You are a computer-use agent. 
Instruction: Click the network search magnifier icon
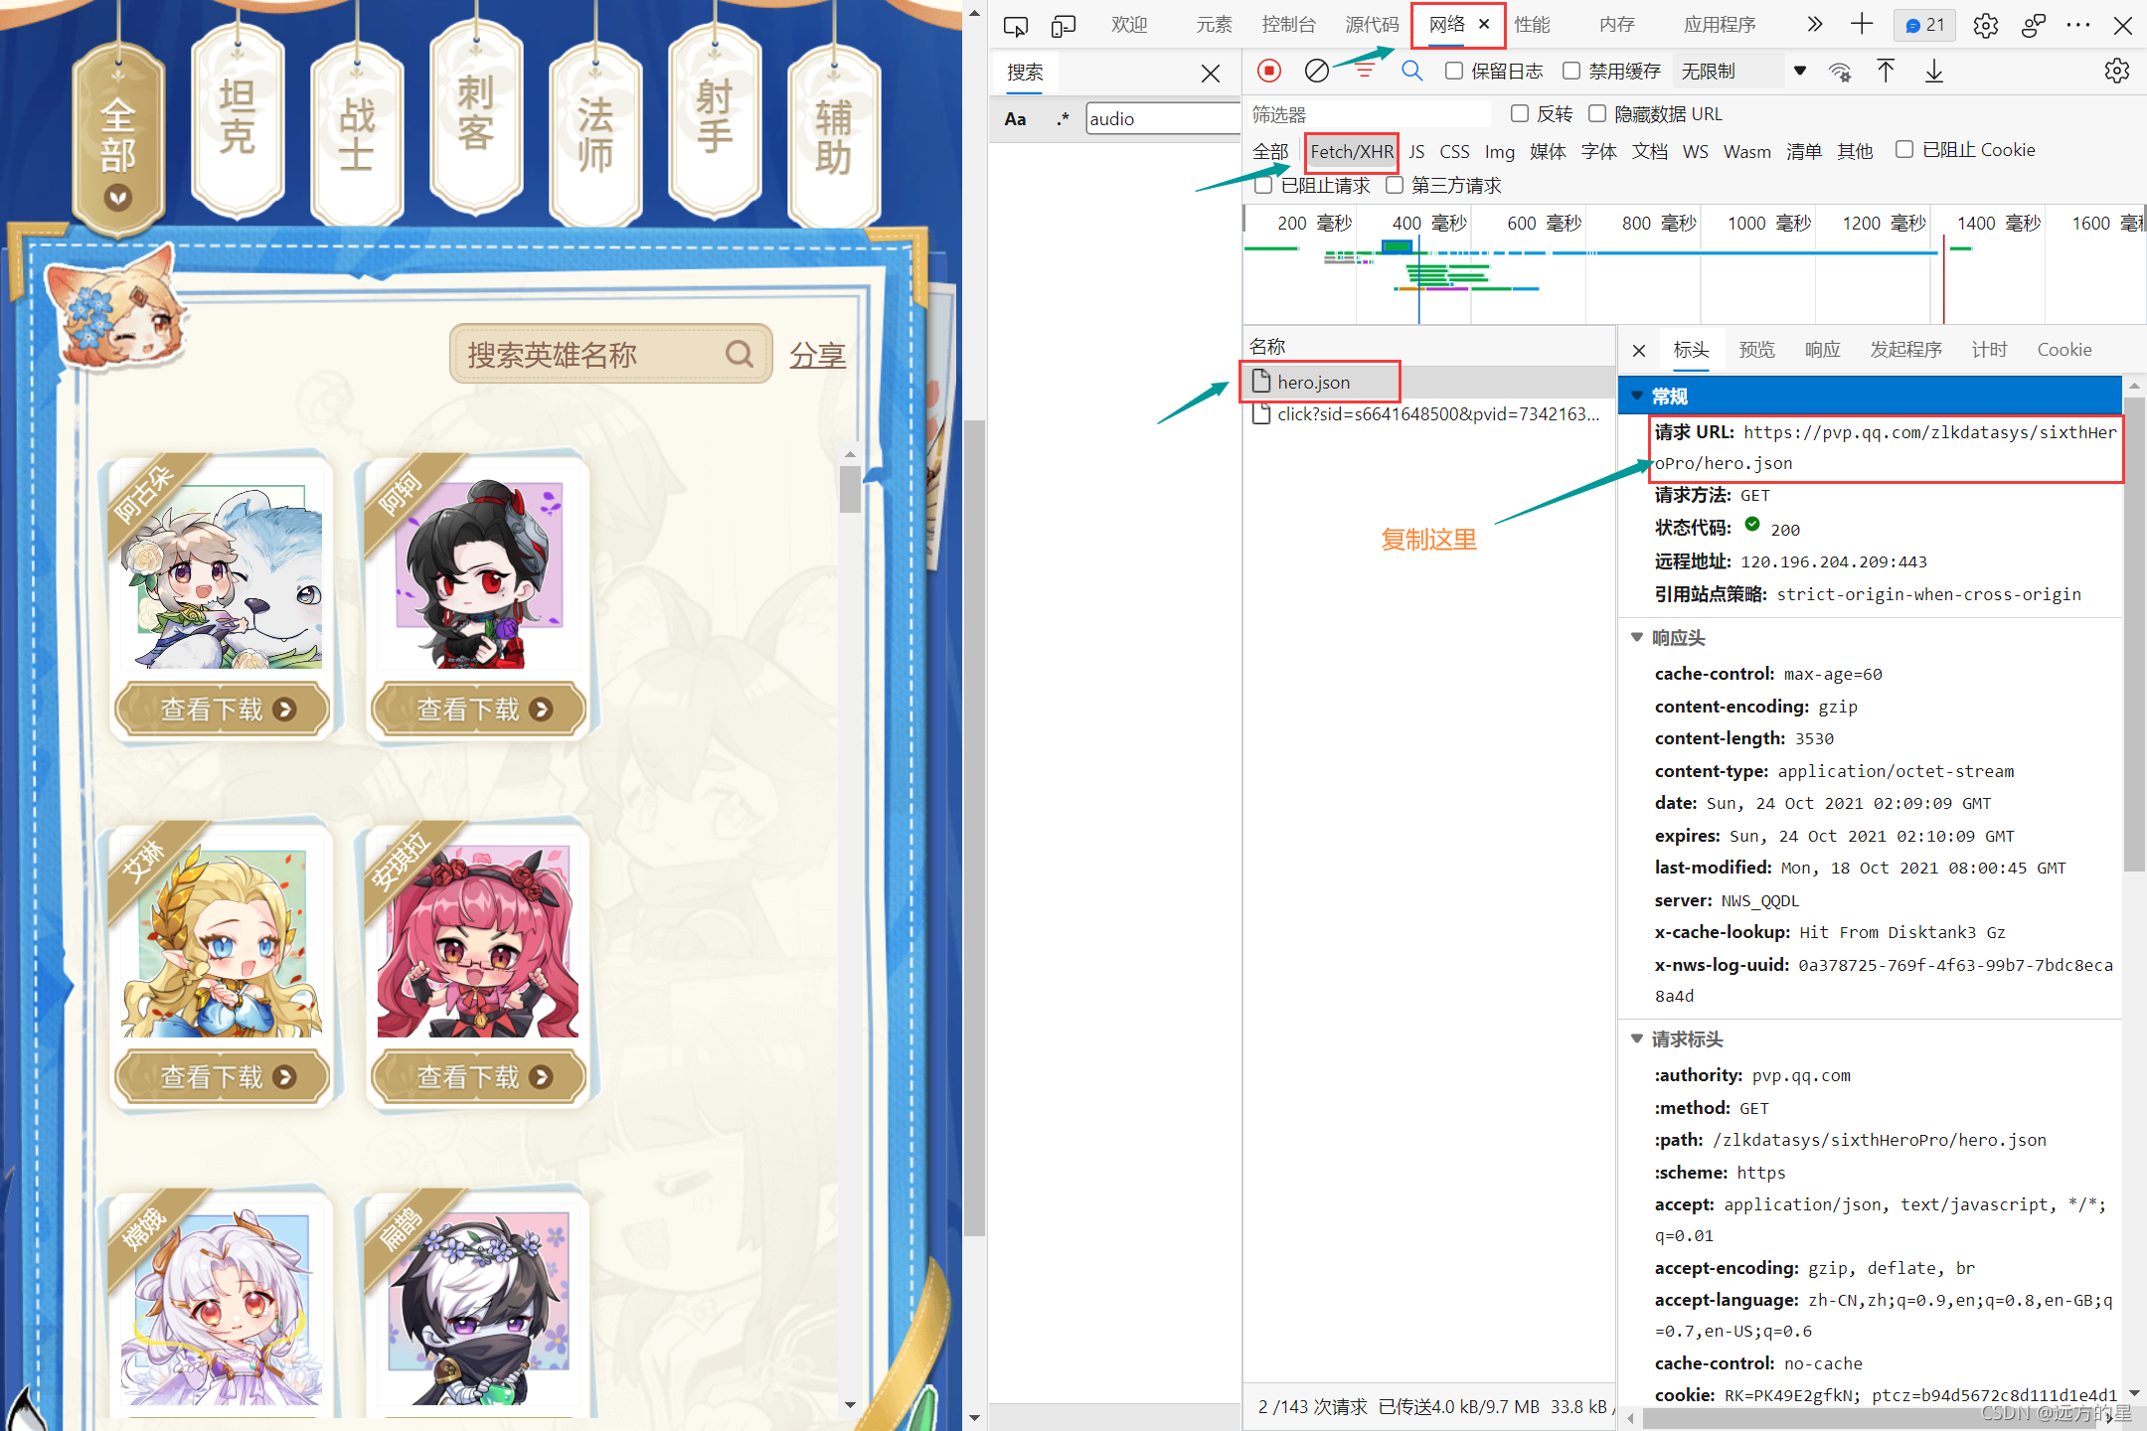pos(1411,71)
